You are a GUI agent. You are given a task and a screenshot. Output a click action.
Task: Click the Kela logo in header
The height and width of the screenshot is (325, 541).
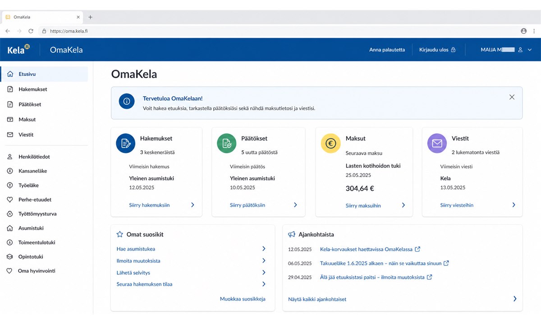18,50
